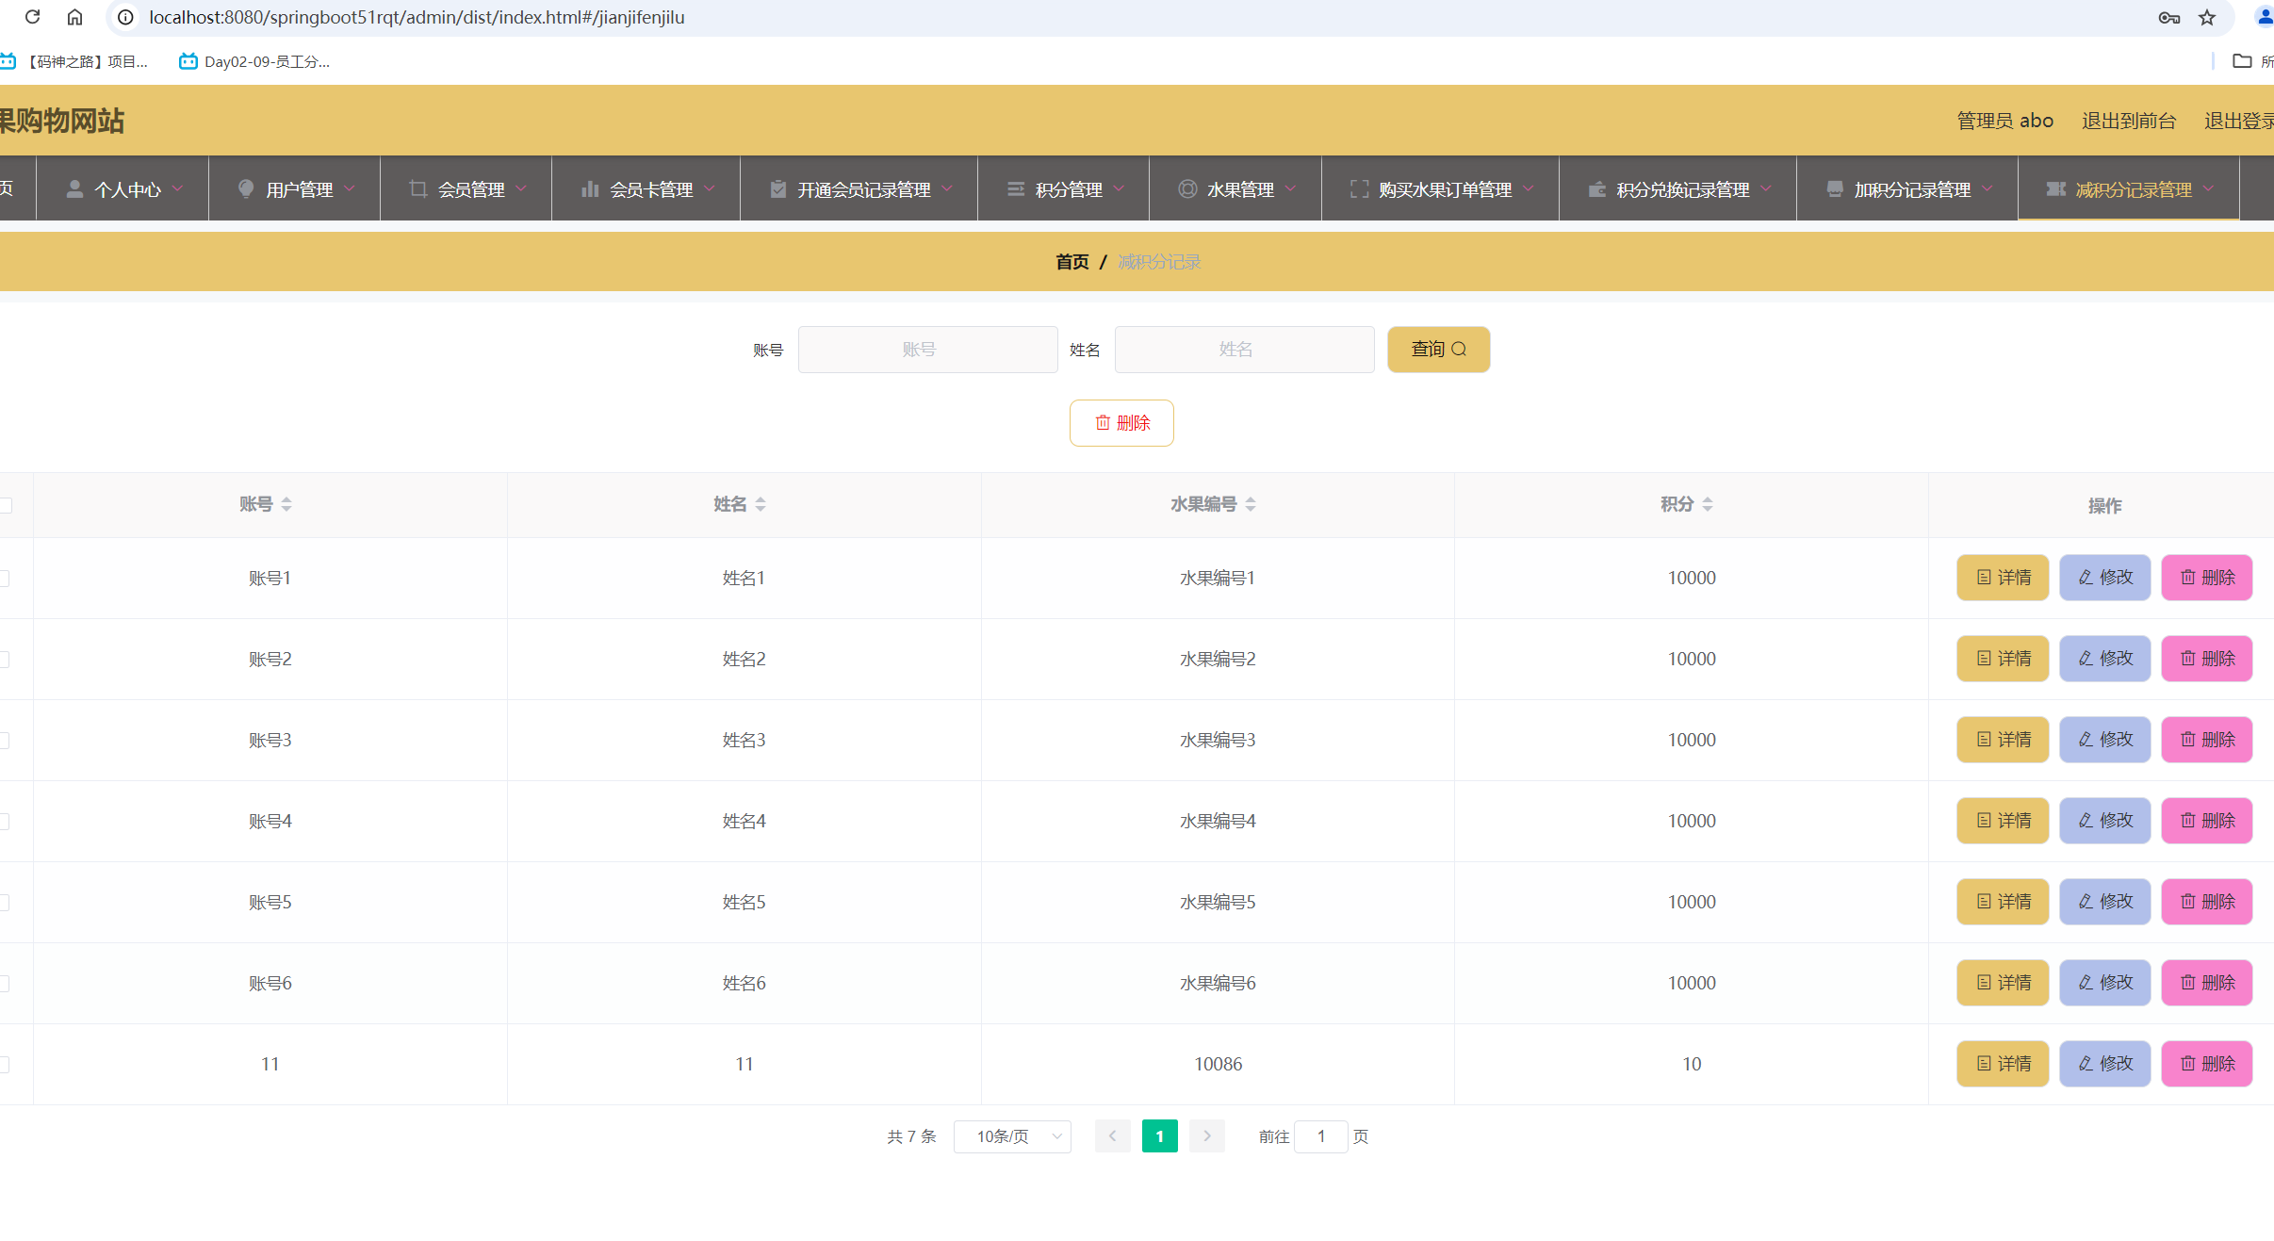Click the 查询 search button
This screenshot has width=2274, height=1241.
click(1438, 350)
